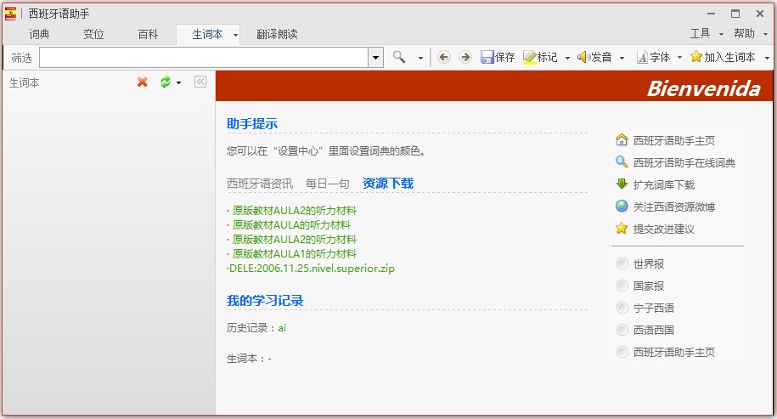Click the floppy disk 保存 save icon

pyautogui.click(x=487, y=57)
